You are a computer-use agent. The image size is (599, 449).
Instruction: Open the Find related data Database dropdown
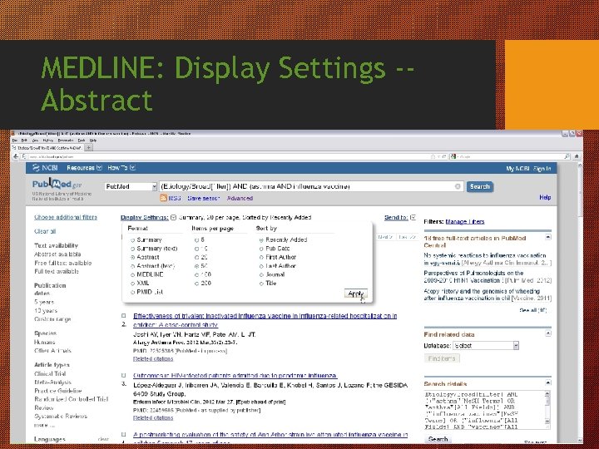click(486, 346)
